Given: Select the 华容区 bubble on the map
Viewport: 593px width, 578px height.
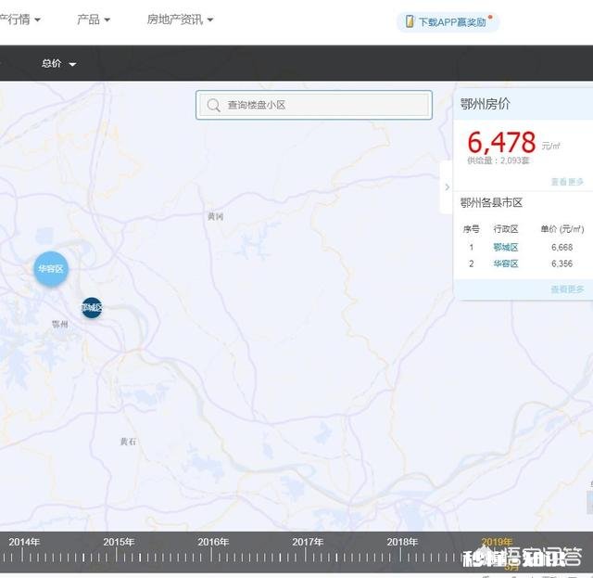Looking at the screenshot, I should pos(51,269).
